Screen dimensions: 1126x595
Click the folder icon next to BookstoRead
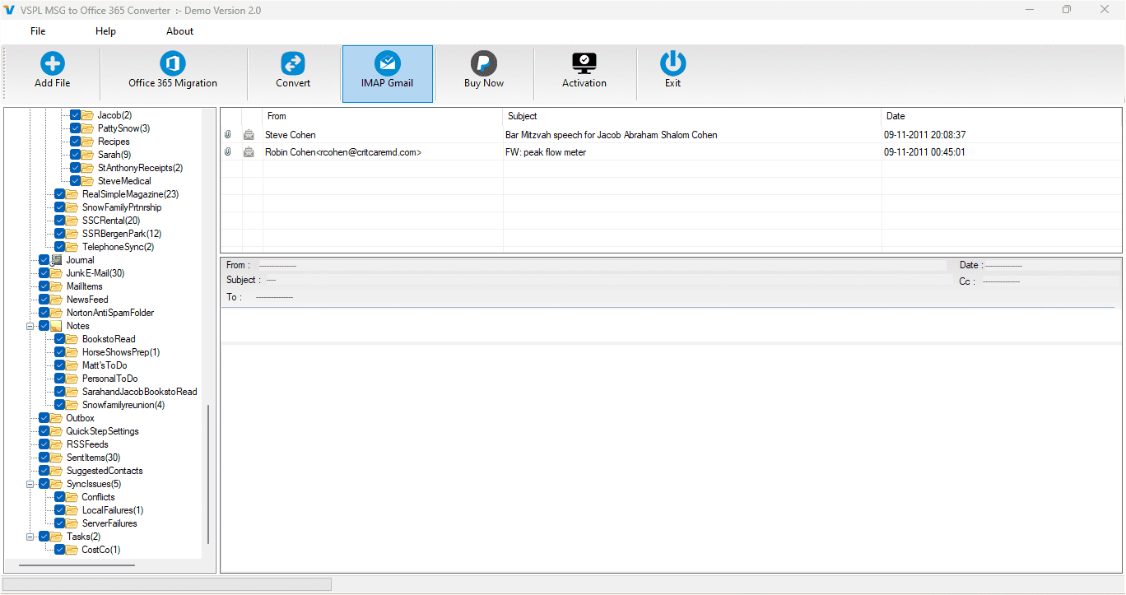(x=72, y=339)
